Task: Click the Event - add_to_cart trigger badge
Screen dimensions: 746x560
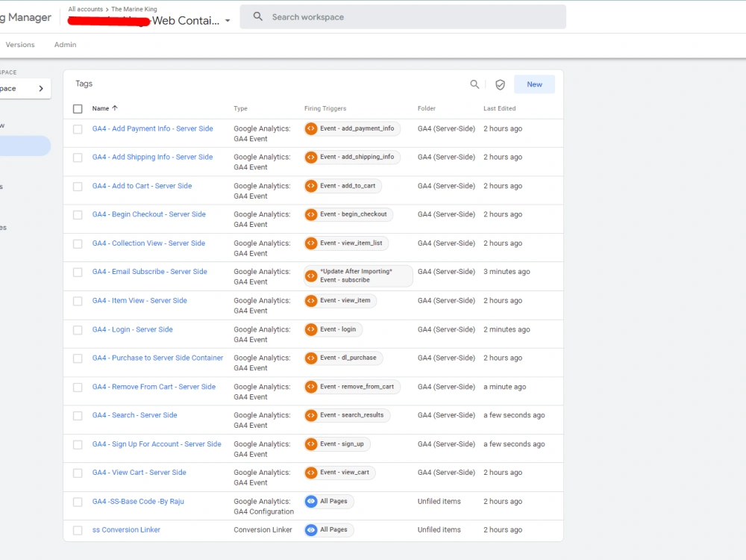Action: click(340, 186)
